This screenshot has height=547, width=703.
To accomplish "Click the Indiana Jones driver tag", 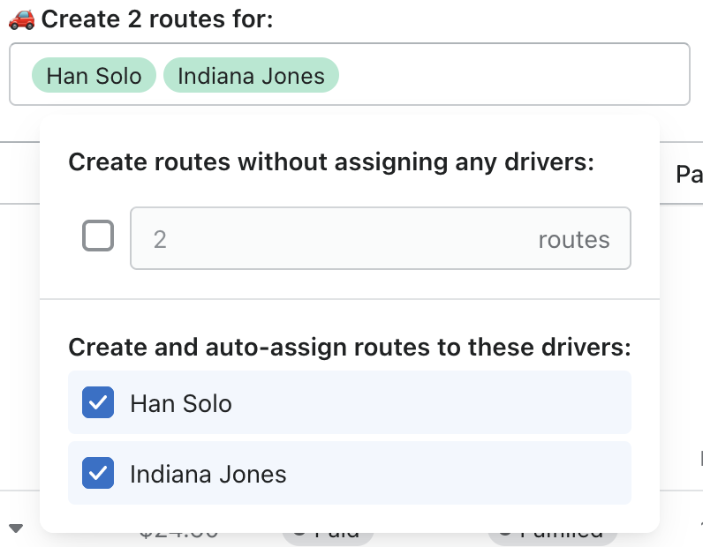I will [x=251, y=76].
